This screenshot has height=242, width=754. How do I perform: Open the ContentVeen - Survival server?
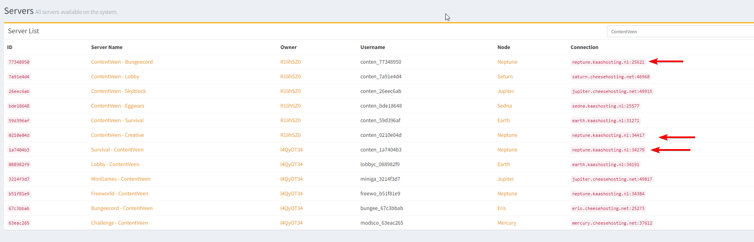point(117,121)
